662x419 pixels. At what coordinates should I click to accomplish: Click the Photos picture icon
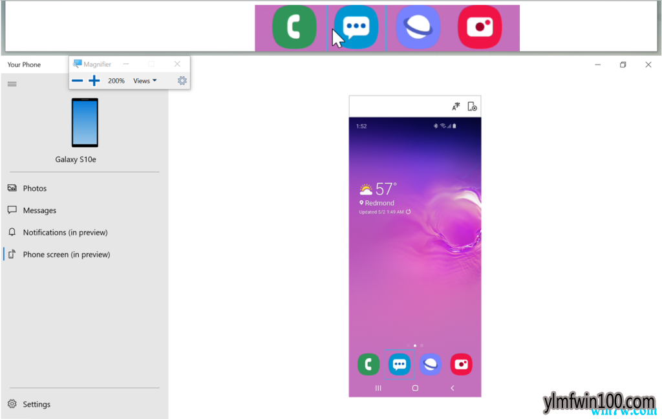point(12,188)
